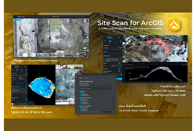Check Digital Terrain Model Elevation Tile Layer box
Image resolution: width=196 pixels, height=131 pixels.
pos(80,107)
